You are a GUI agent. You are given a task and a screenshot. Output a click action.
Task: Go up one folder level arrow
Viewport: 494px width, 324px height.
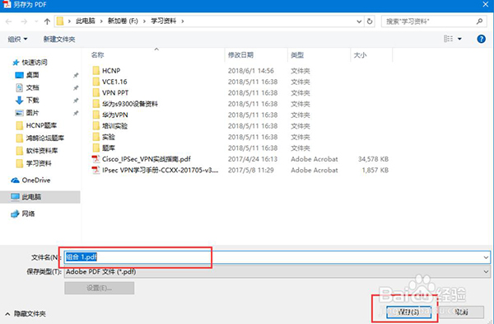(x=47, y=21)
